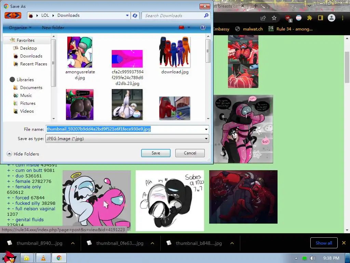Open the address bar path dropdown
Image resolution: width=350 pixels, height=263 pixels.
tap(127, 15)
